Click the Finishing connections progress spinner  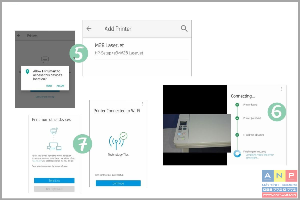tap(237, 153)
